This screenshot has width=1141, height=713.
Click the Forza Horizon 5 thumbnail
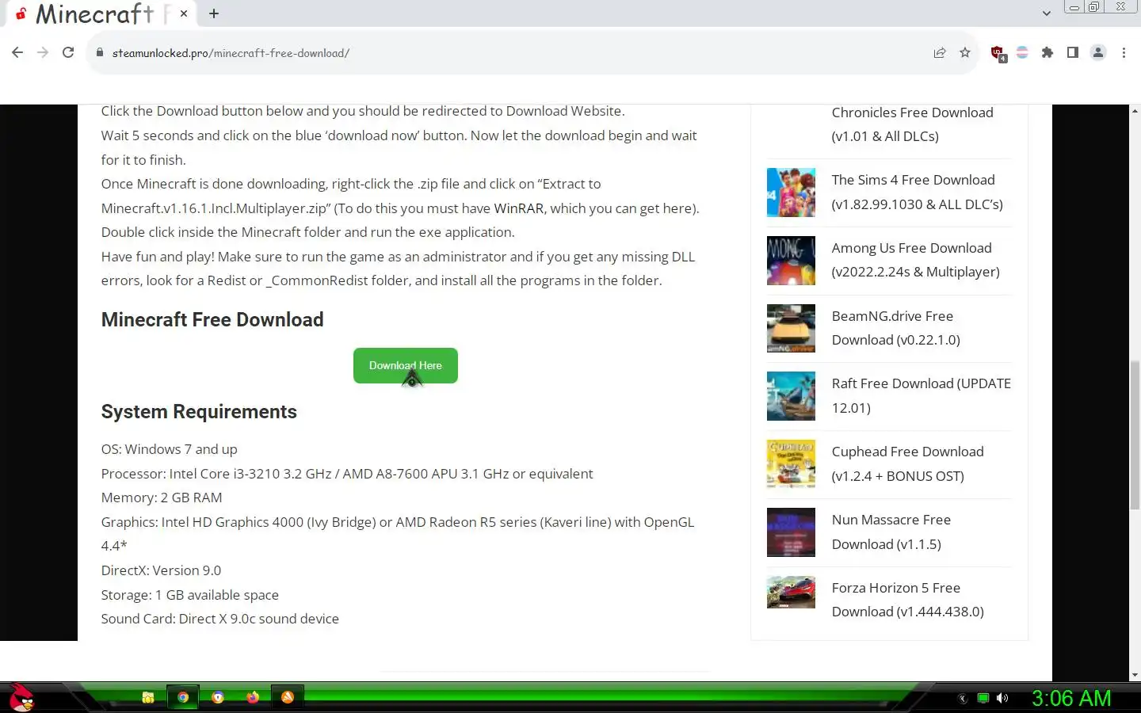click(x=791, y=593)
